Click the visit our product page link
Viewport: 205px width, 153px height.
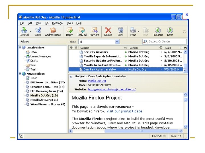pyautogui.click(x=124, y=111)
